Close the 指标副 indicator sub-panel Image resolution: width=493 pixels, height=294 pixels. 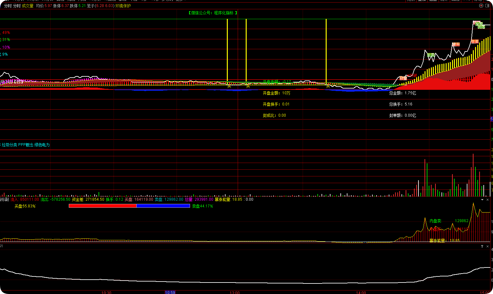tap(488, 200)
